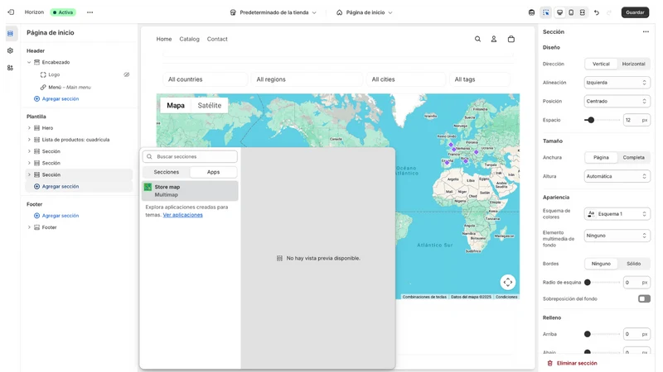This screenshot has width=663, height=372.
Task: Click the Hero section icon
Action: (36, 128)
